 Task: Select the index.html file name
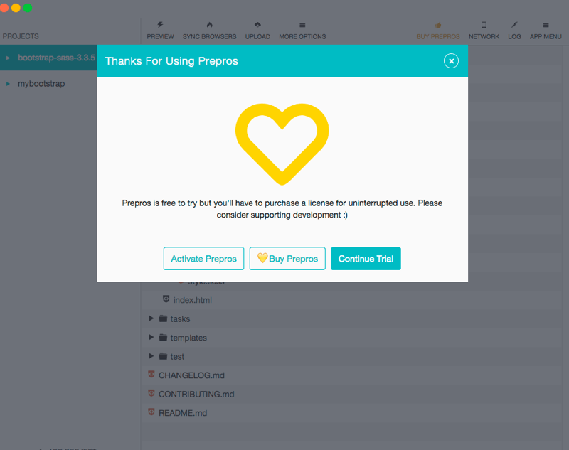(192, 300)
